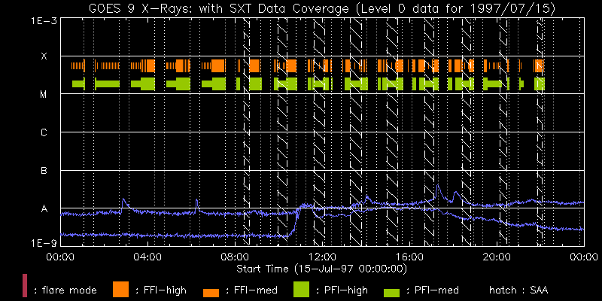Image resolution: width=602 pixels, height=301 pixels.
Task: Select the 16:00 time tick label
Action: [409, 257]
